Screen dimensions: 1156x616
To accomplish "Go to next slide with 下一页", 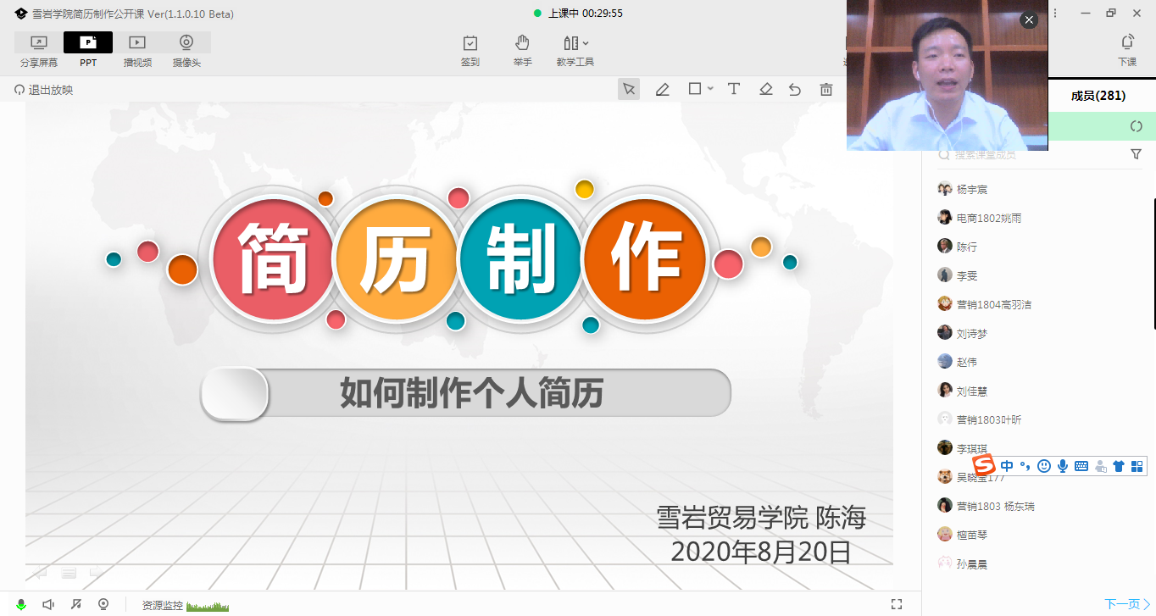I will 1126,604.
